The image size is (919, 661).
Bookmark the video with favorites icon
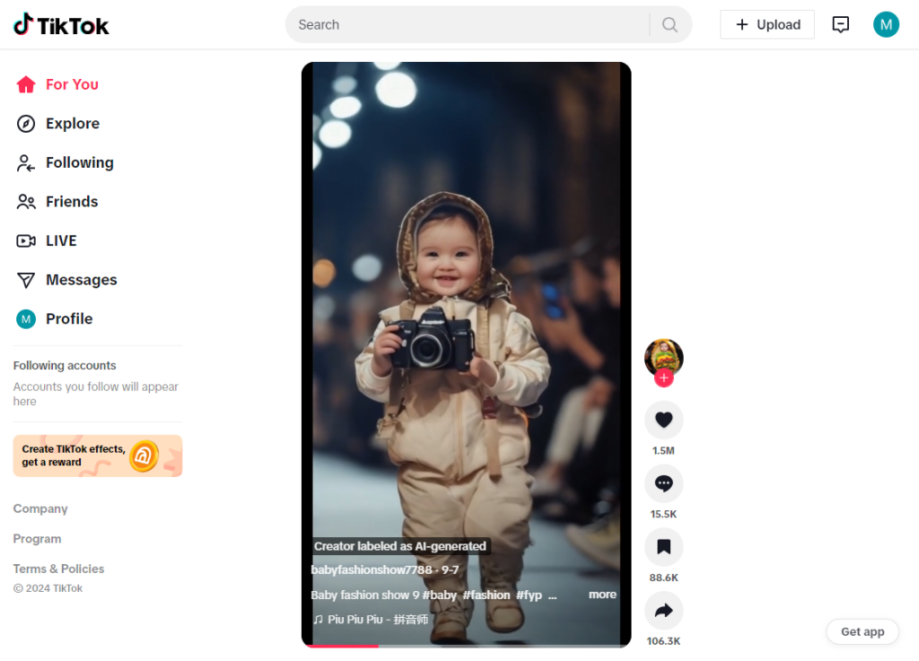663,547
